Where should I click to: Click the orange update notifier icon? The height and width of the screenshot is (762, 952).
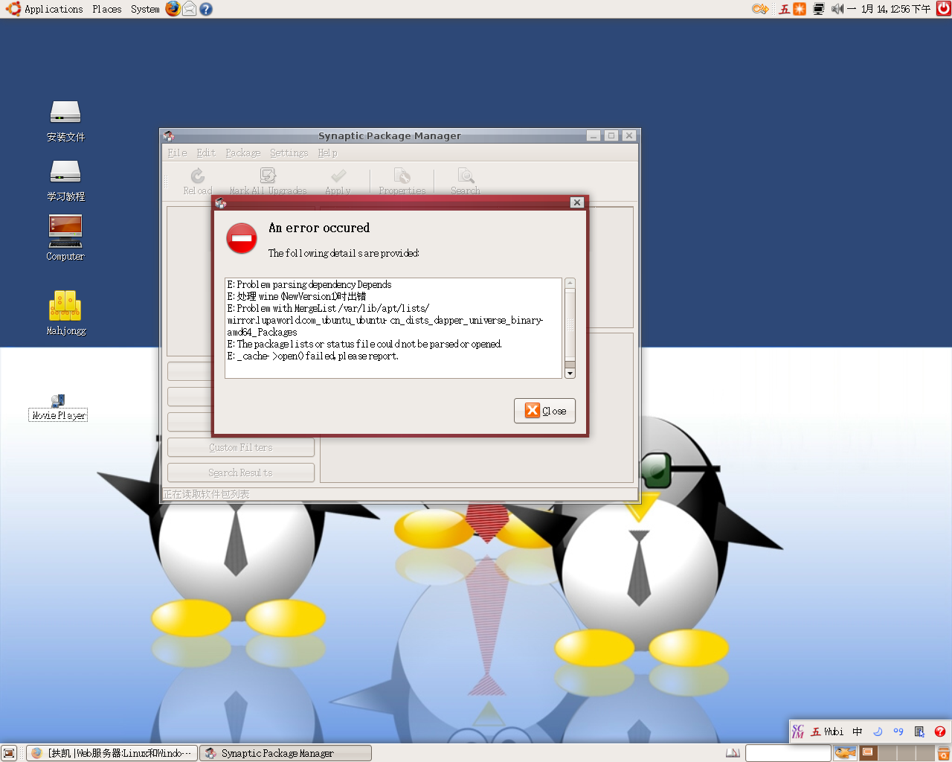point(800,9)
